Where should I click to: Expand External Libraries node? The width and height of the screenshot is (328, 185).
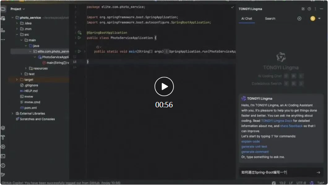12,114
